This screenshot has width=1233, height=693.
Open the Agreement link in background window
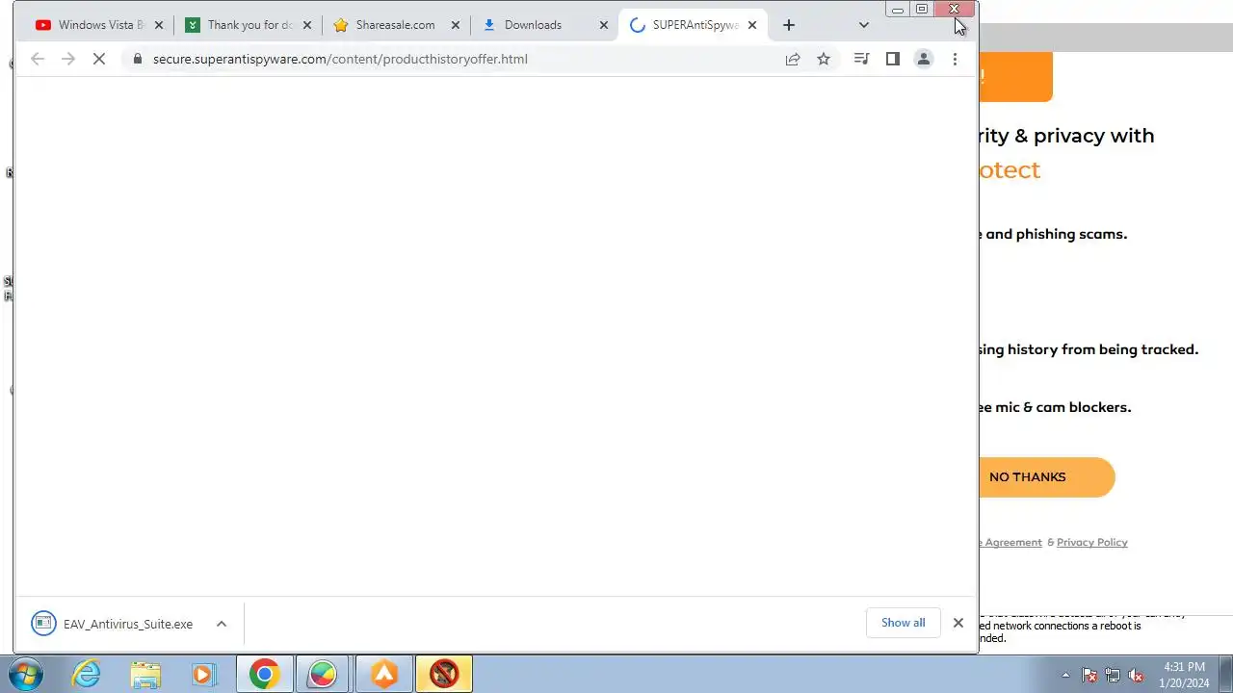click(x=1011, y=543)
